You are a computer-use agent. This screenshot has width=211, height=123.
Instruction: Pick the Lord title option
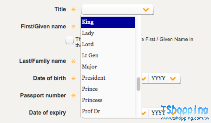pos(108,45)
